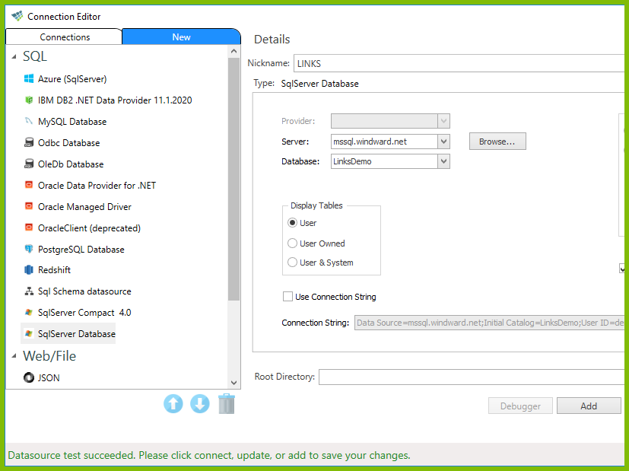The image size is (629, 471).
Task: Move connection up with blue up arrow
Action: pos(173,403)
